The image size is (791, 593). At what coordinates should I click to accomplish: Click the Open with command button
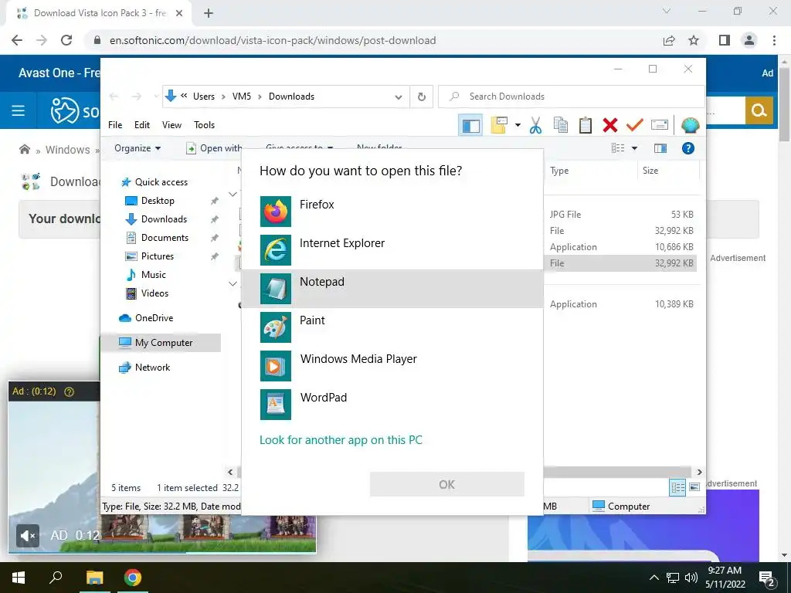pos(214,148)
